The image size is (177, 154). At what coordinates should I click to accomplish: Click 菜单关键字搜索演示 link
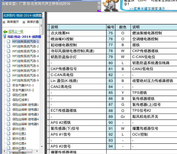click(x=147, y=9)
